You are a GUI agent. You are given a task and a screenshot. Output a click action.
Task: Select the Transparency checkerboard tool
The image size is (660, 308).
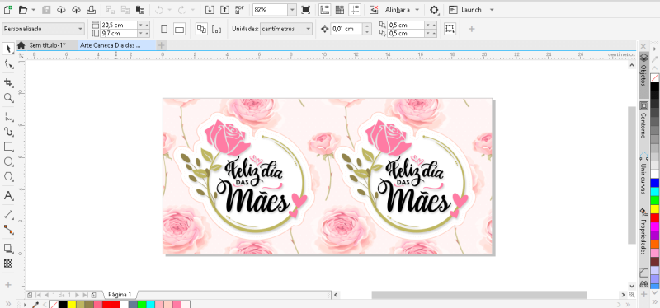(x=8, y=264)
